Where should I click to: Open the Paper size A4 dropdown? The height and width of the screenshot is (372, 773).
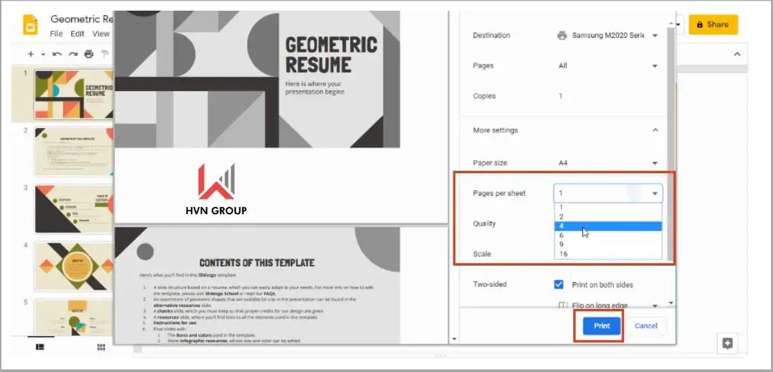pyautogui.click(x=608, y=163)
